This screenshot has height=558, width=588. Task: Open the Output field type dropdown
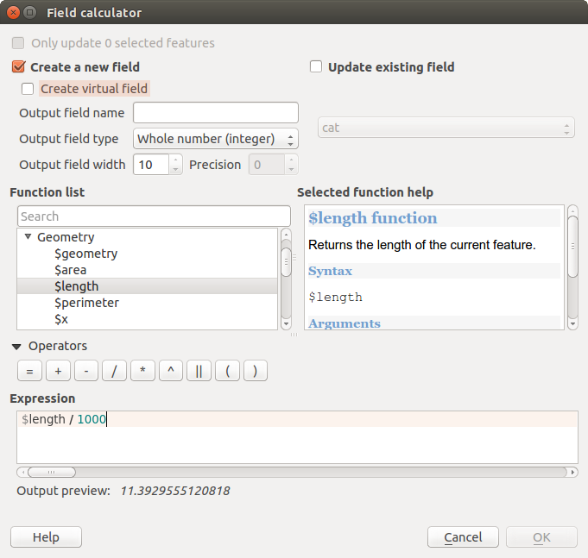click(x=216, y=139)
